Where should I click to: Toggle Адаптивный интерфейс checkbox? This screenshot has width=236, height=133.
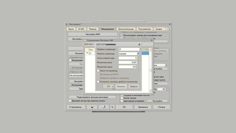click(122, 101)
